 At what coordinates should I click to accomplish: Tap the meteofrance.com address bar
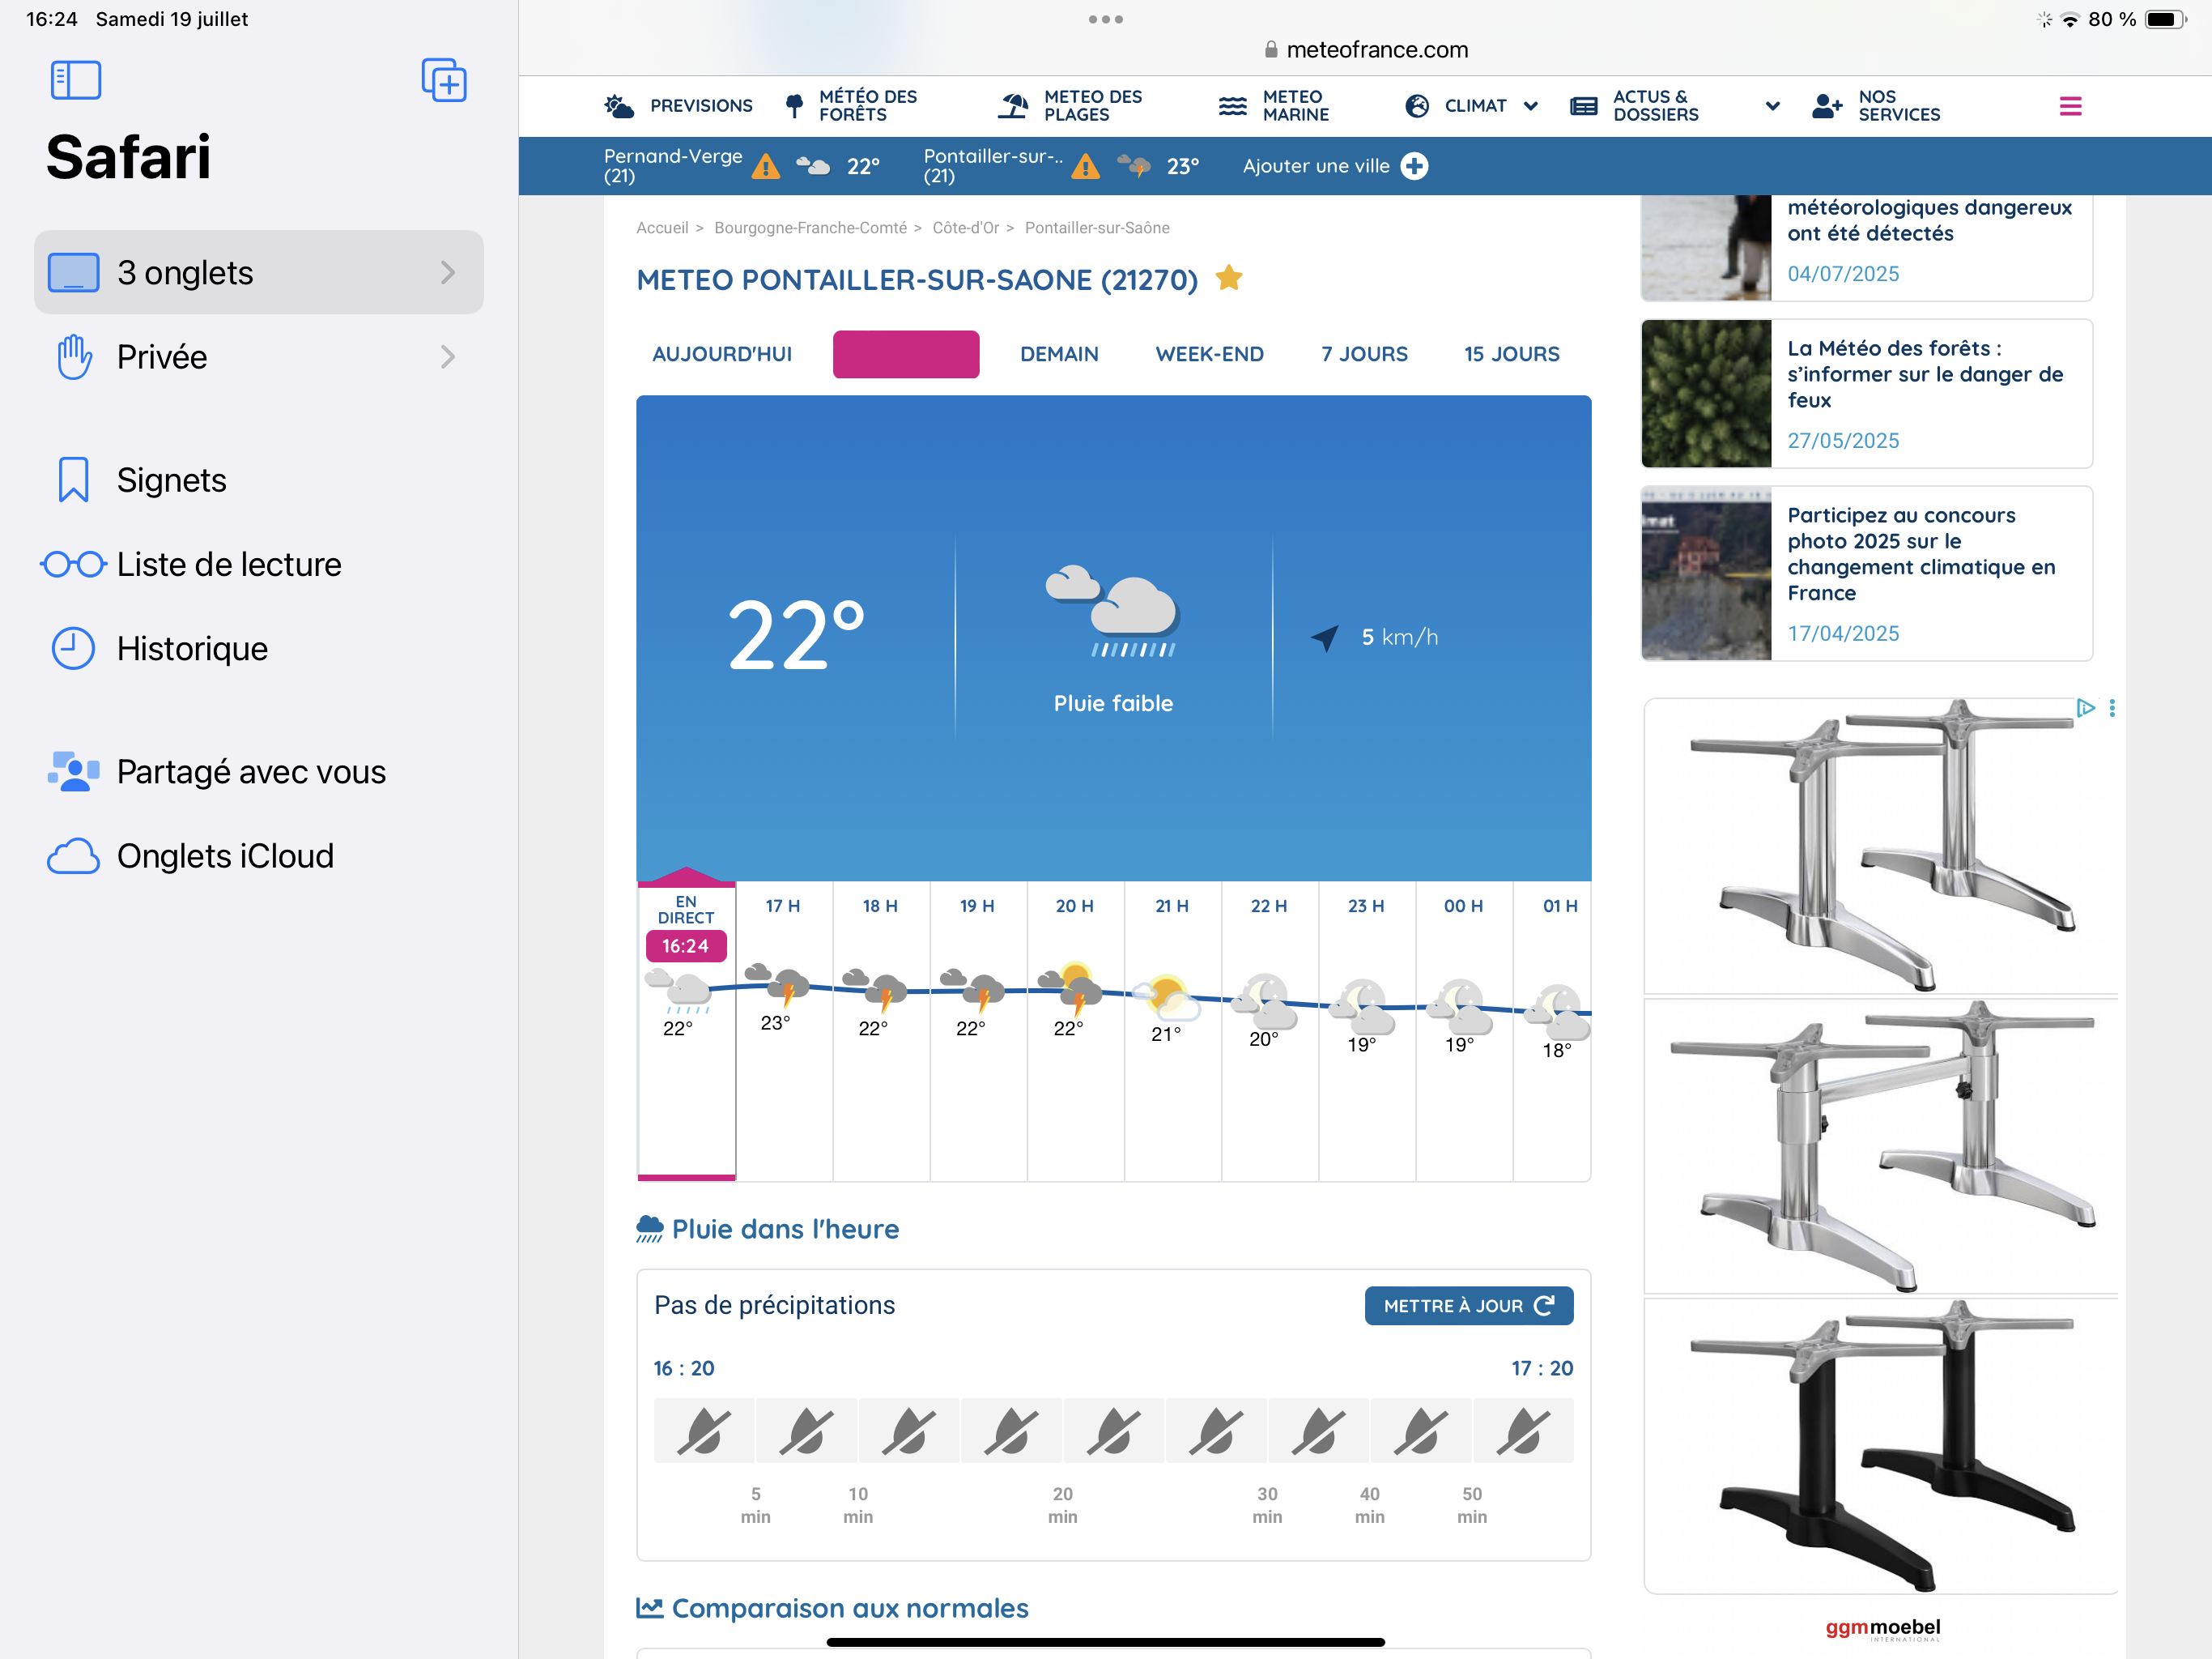coord(1365,50)
